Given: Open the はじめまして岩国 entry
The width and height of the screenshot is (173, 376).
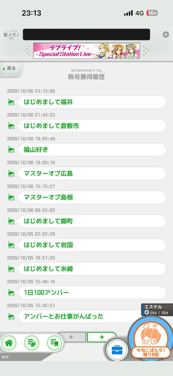Looking at the screenshot, I should point(91,245).
